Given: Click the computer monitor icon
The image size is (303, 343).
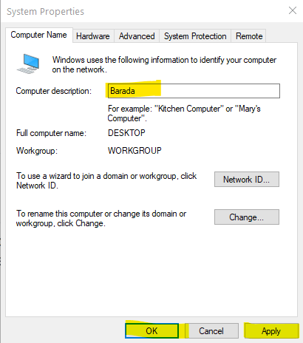Looking at the screenshot, I should (28, 64).
